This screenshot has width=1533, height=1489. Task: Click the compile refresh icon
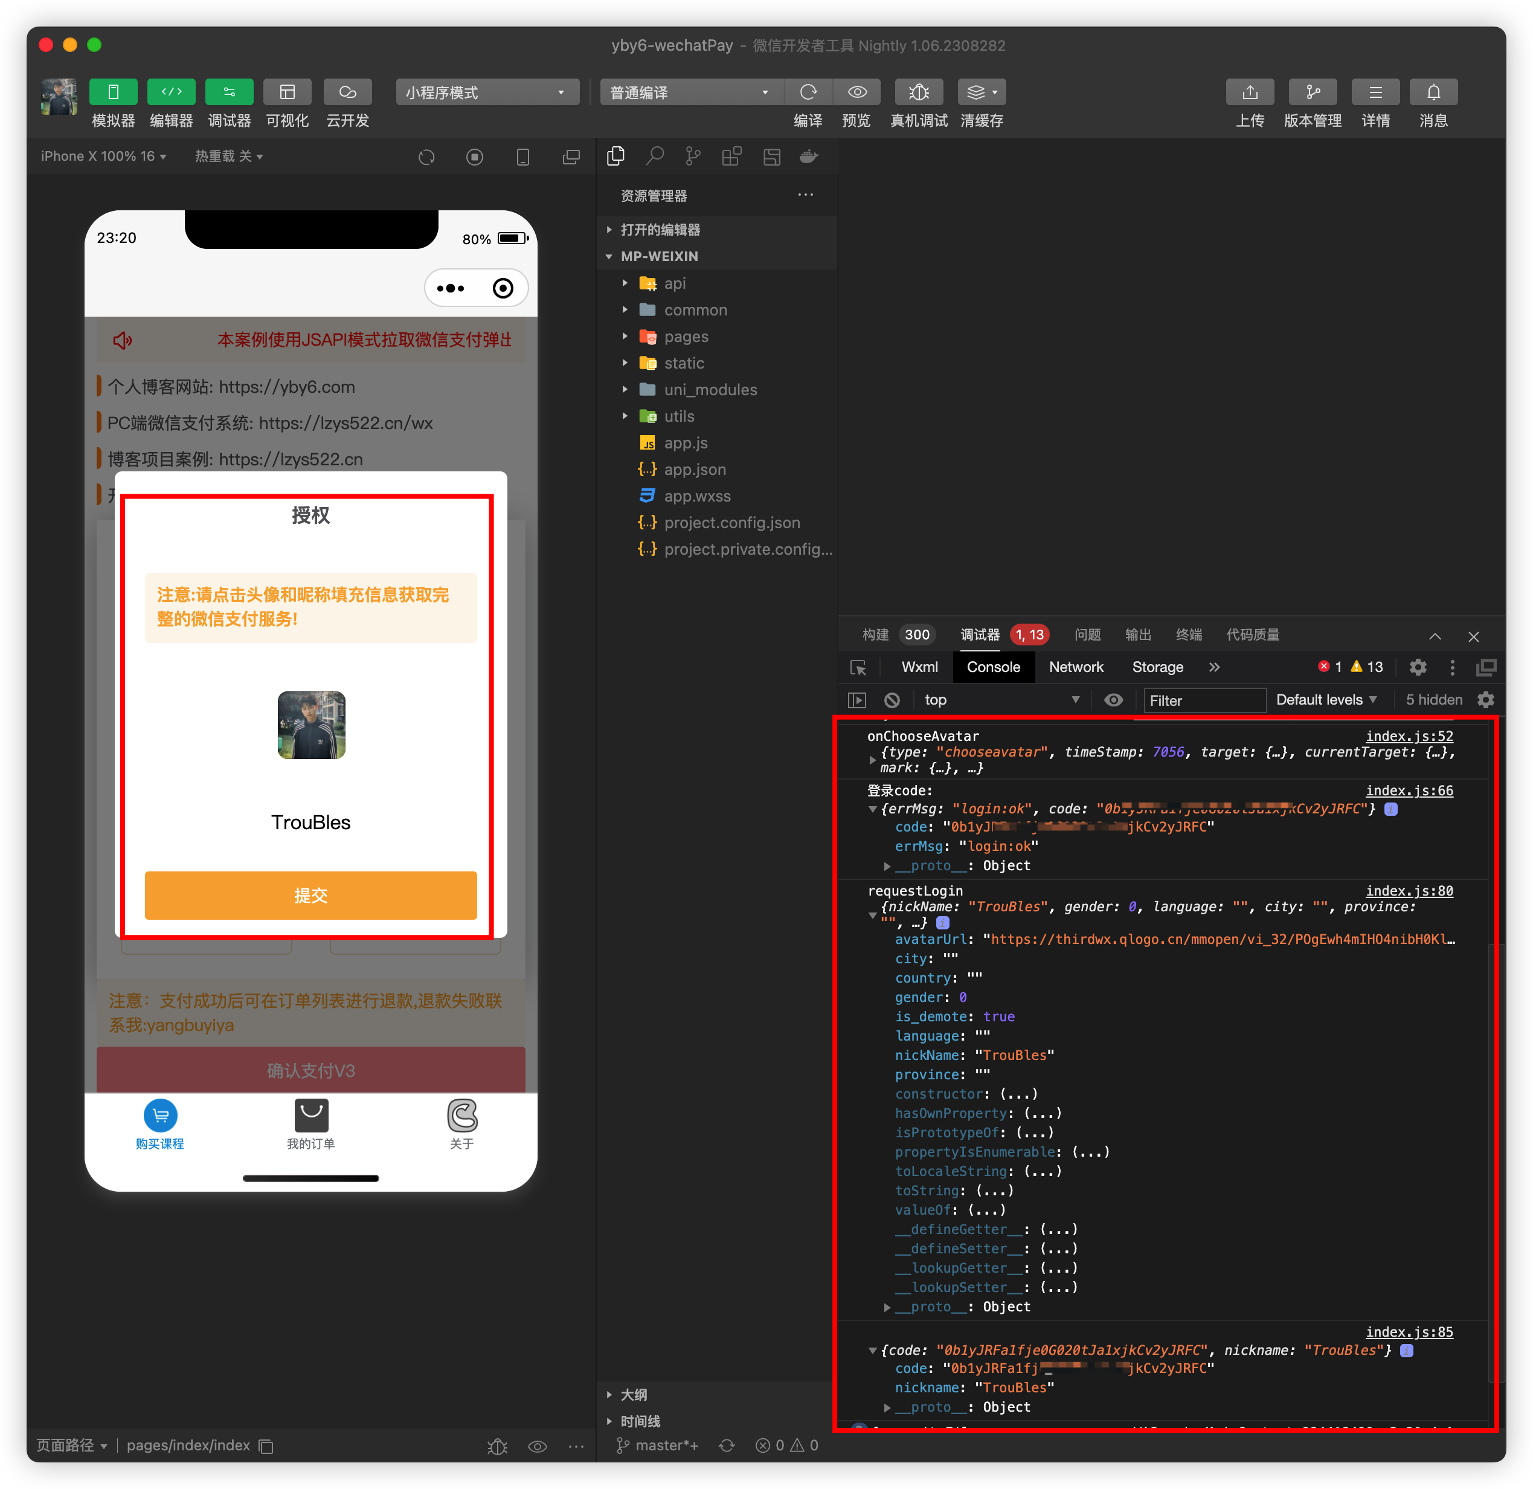[x=808, y=92]
